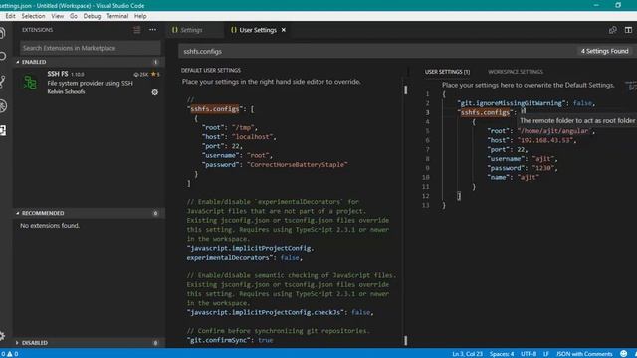Change file encoding via UTF-8

pos(529,354)
